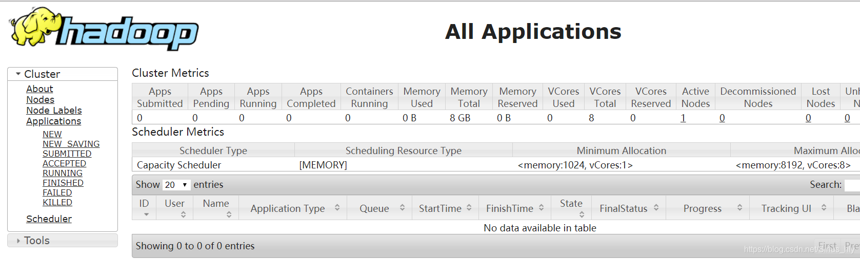Show KILLED applications
Image resolution: width=860 pixels, height=259 pixels.
coord(57,202)
